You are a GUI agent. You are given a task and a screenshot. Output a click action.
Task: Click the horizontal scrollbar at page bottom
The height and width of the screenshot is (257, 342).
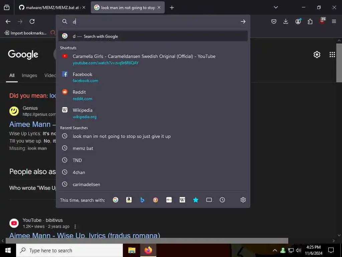(147, 241)
